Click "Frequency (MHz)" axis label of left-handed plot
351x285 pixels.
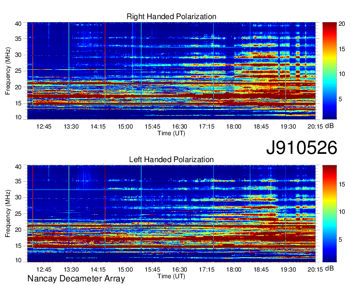coord(8,214)
